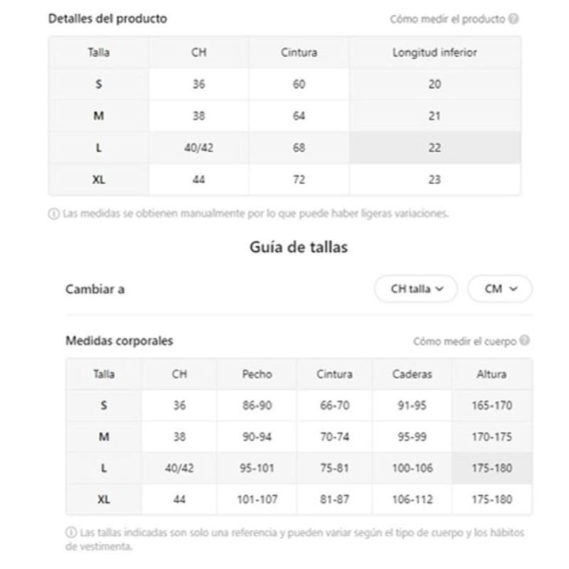The width and height of the screenshot is (569, 569).
Task: Click the info icon before Las tallas indicadas note
Action: pos(70,532)
